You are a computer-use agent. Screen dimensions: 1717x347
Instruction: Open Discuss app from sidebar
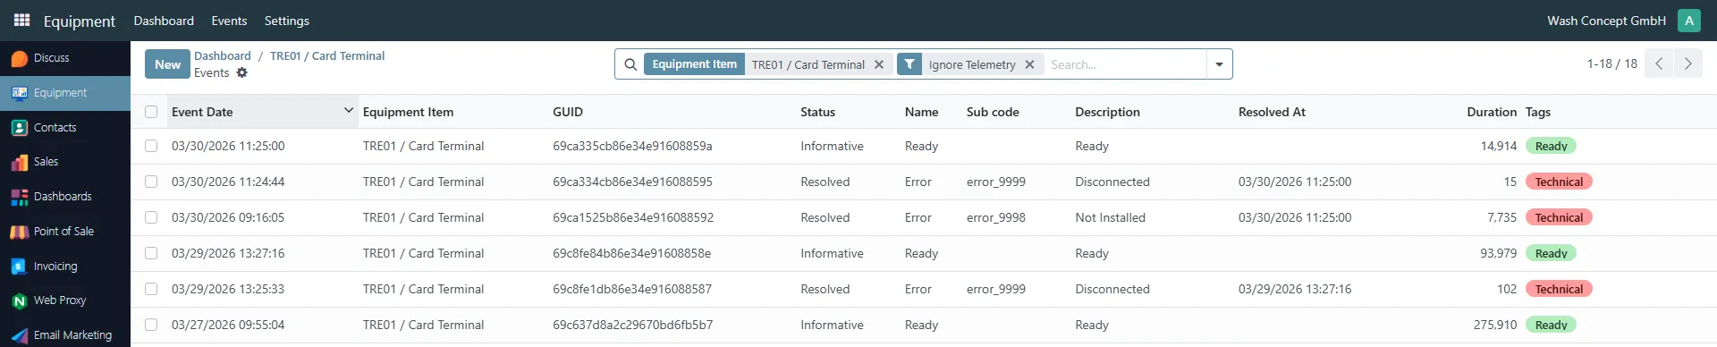point(65,58)
